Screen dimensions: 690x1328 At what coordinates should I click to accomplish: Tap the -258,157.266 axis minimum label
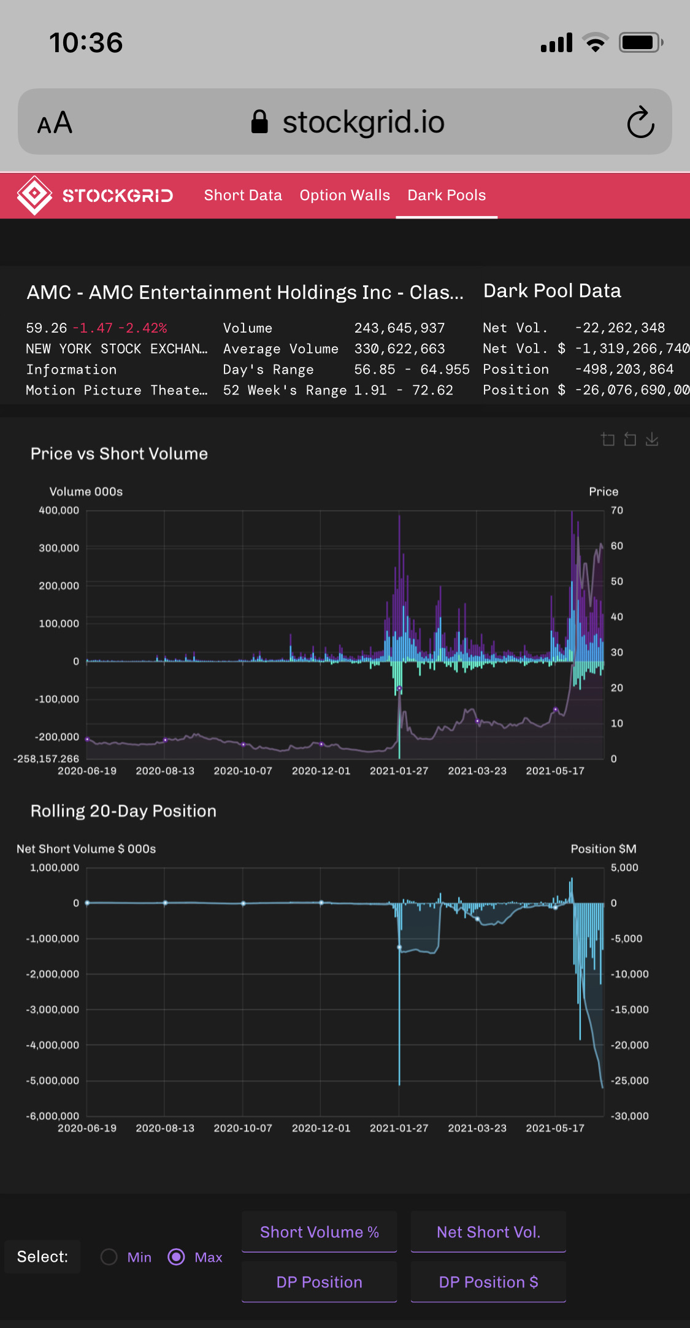46,759
